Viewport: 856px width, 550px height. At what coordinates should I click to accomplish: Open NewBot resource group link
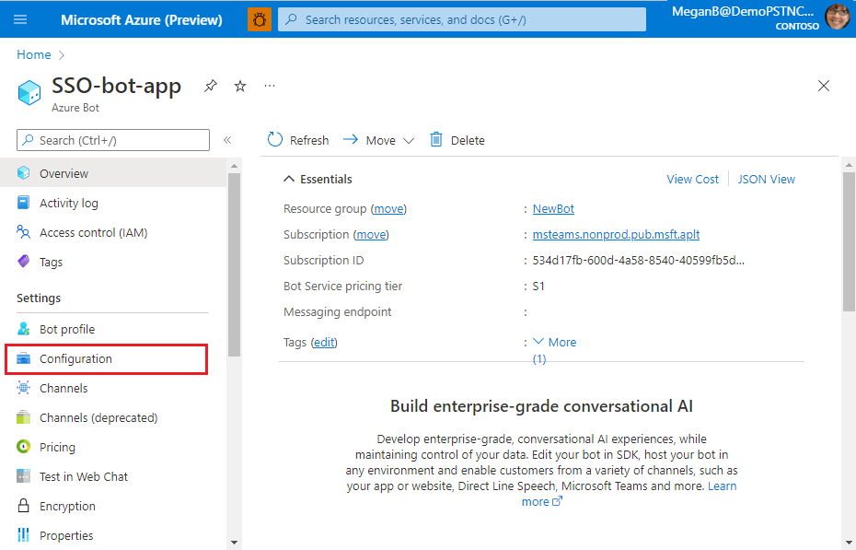553,208
